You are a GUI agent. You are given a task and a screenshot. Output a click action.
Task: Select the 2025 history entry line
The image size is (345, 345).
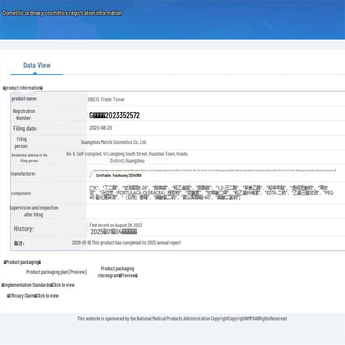114,232
